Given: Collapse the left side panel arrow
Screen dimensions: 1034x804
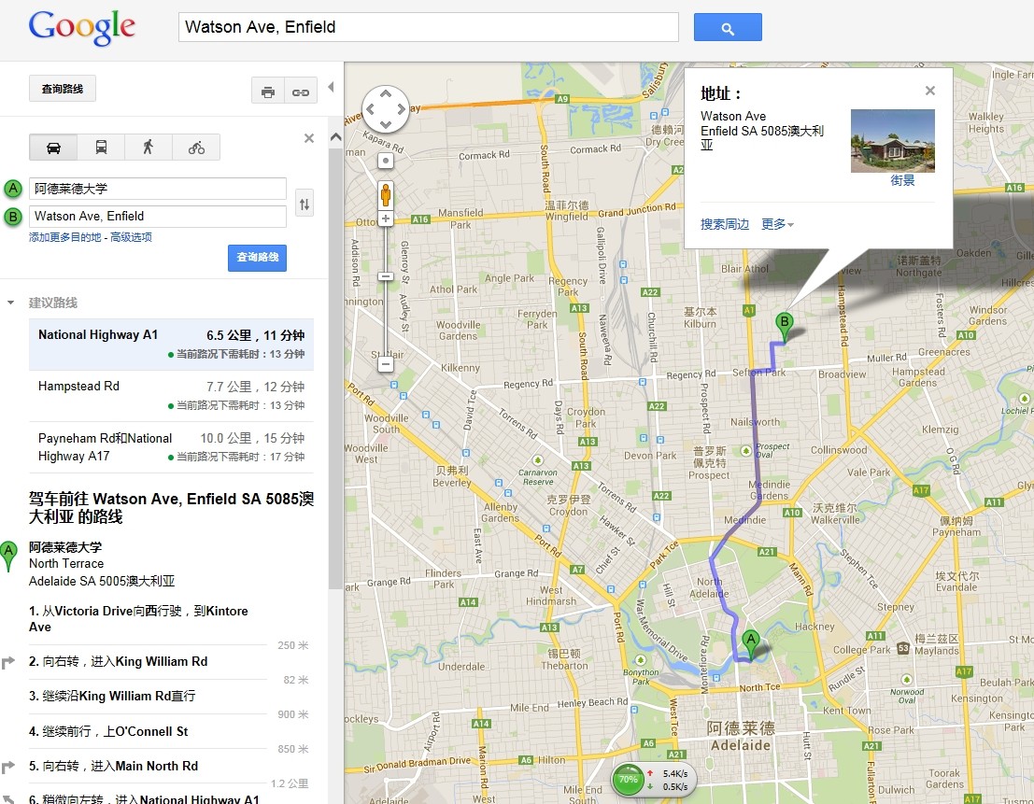Looking at the screenshot, I should [x=330, y=88].
